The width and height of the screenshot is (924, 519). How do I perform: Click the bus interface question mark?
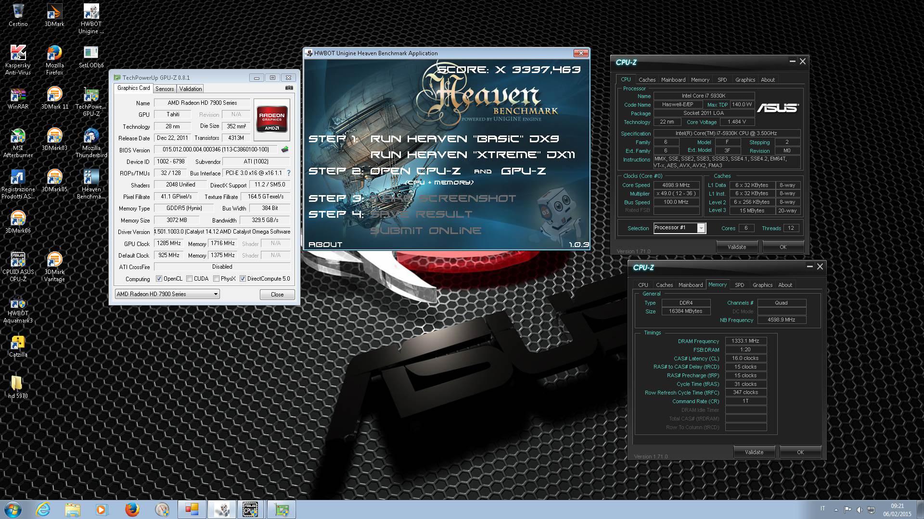click(289, 173)
